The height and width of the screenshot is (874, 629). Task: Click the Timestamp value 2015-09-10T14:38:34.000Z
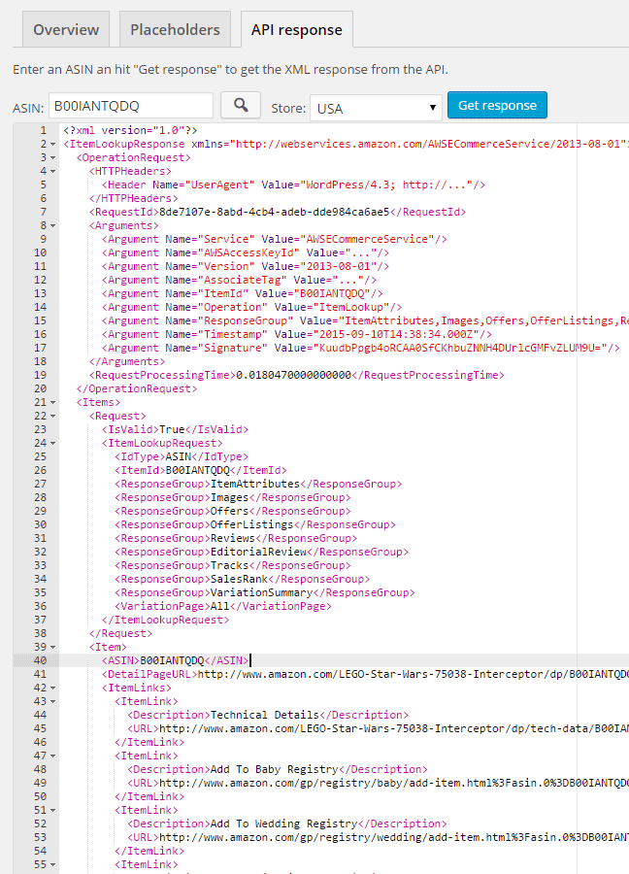tap(399, 334)
